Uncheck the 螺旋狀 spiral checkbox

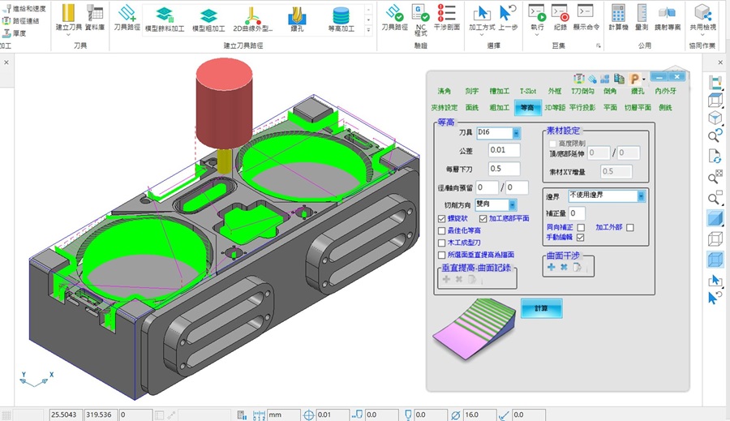(x=442, y=218)
